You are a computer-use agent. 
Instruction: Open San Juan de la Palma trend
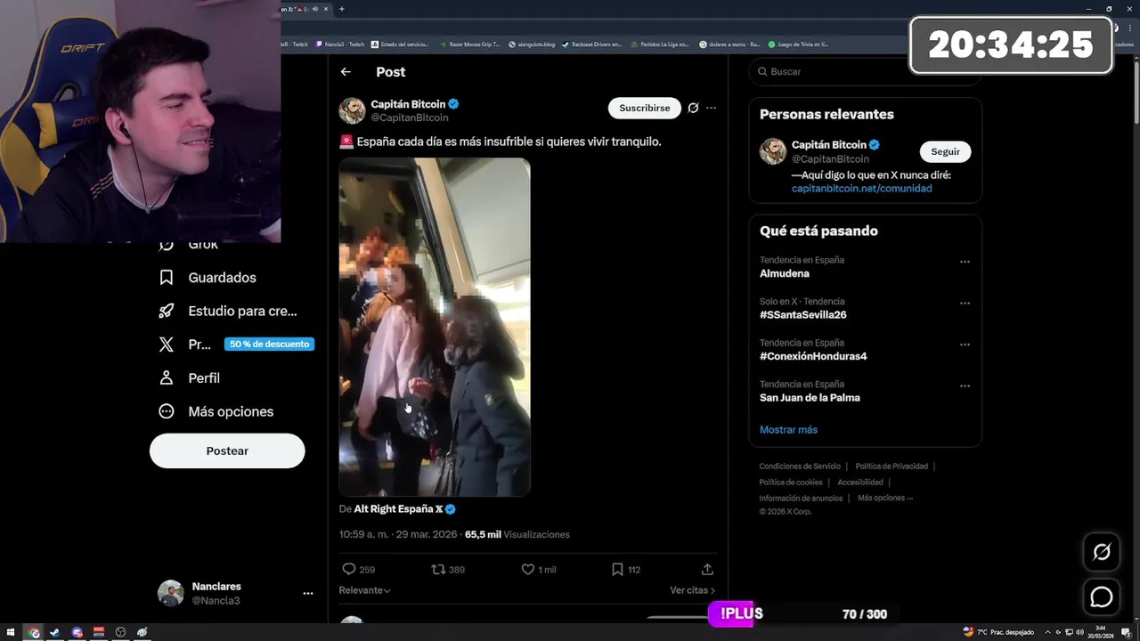tap(810, 398)
